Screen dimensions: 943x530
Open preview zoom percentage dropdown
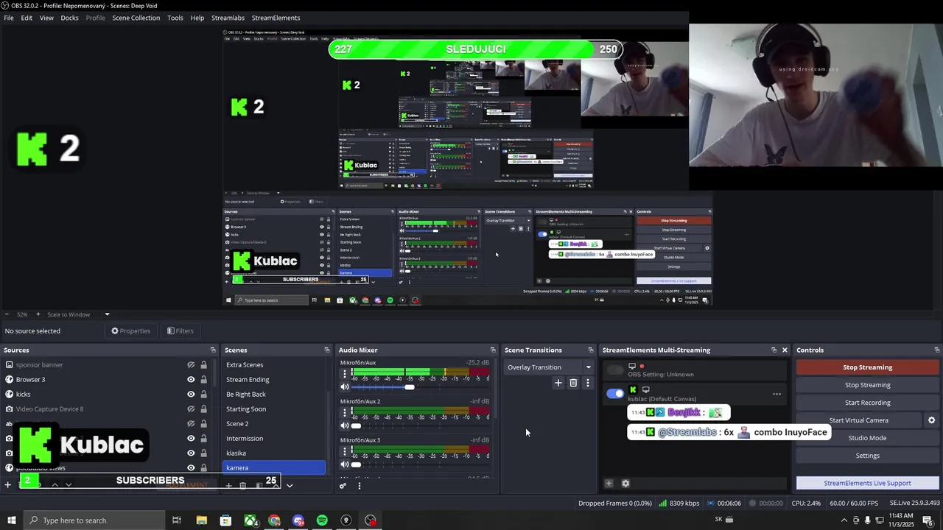click(22, 314)
